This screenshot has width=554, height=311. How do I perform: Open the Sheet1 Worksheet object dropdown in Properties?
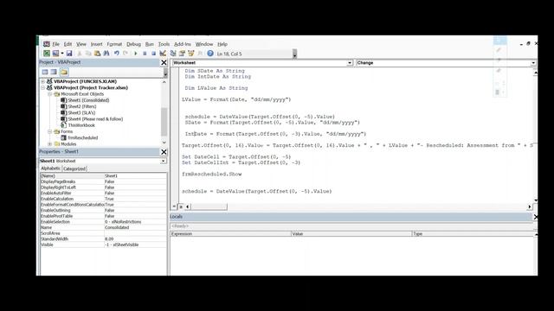click(x=163, y=162)
